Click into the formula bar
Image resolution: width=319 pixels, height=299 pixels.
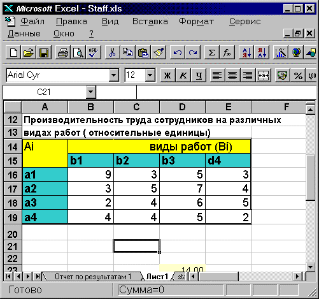(x=227, y=92)
